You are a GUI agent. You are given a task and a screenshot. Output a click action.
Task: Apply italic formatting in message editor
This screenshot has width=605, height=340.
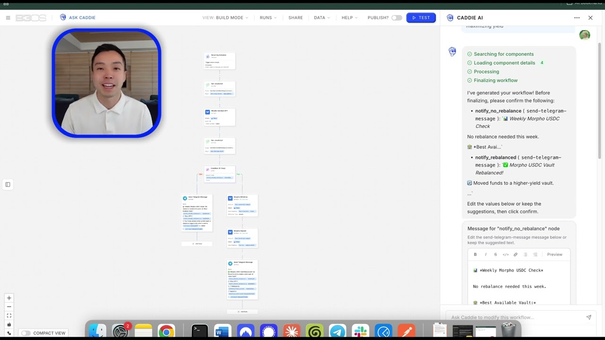pos(485,255)
